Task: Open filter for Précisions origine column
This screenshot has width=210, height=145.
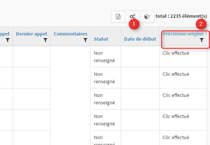Action: [202, 40]
